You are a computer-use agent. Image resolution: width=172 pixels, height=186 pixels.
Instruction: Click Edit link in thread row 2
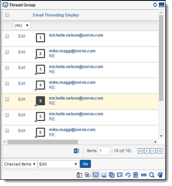pos(22,52)
